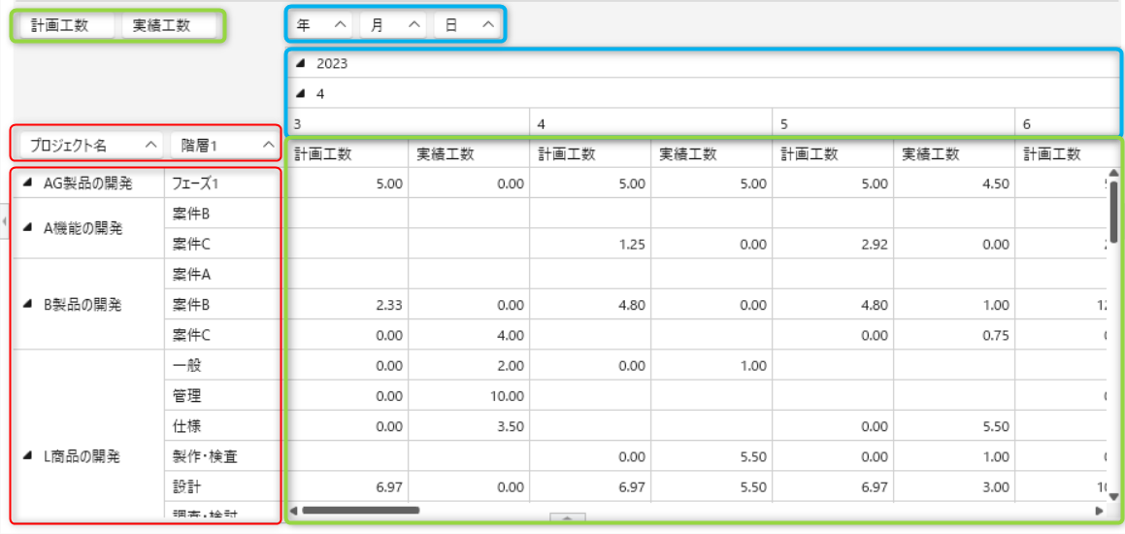The width and height of the screenshot is (1125, 534).
Task: Collapse the L商品の開発 project row
Action: click(x=27, y=455)
